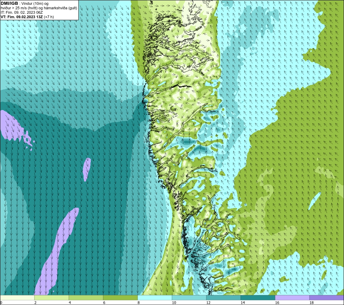Click the 12–14 m/s teal legend swatch

point(223,298)
